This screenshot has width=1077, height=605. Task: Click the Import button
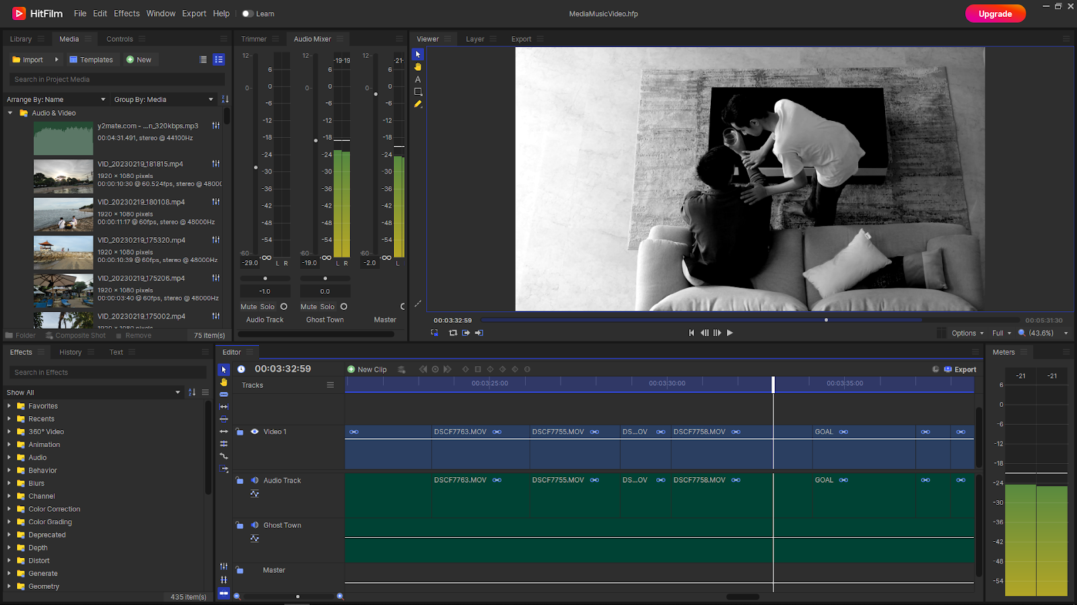[x=28, y=60]
